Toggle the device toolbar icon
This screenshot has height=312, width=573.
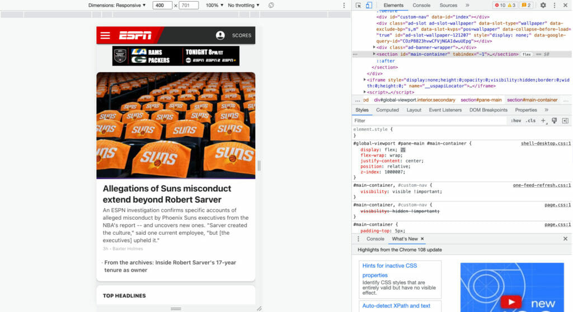369,5
